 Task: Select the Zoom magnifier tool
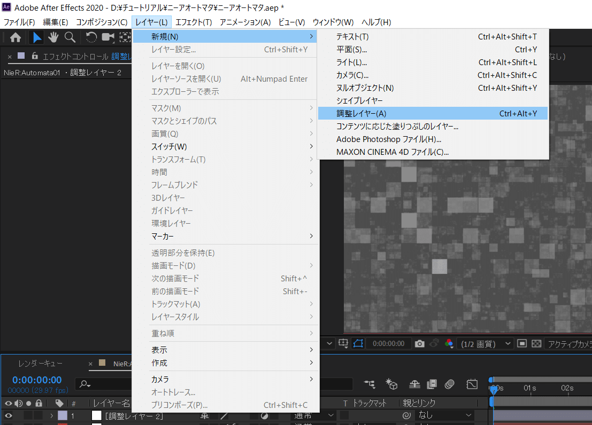(70, 37)
